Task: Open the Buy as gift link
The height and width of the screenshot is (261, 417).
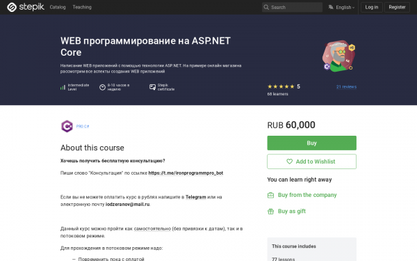Action: [x=292, y=211]
